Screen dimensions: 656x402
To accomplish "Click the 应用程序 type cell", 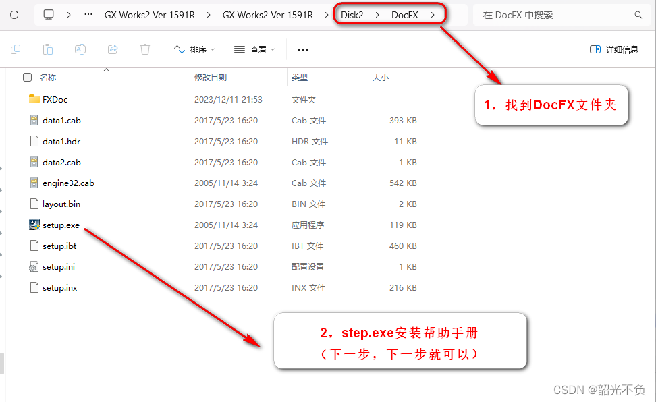I will click(308, 225).
